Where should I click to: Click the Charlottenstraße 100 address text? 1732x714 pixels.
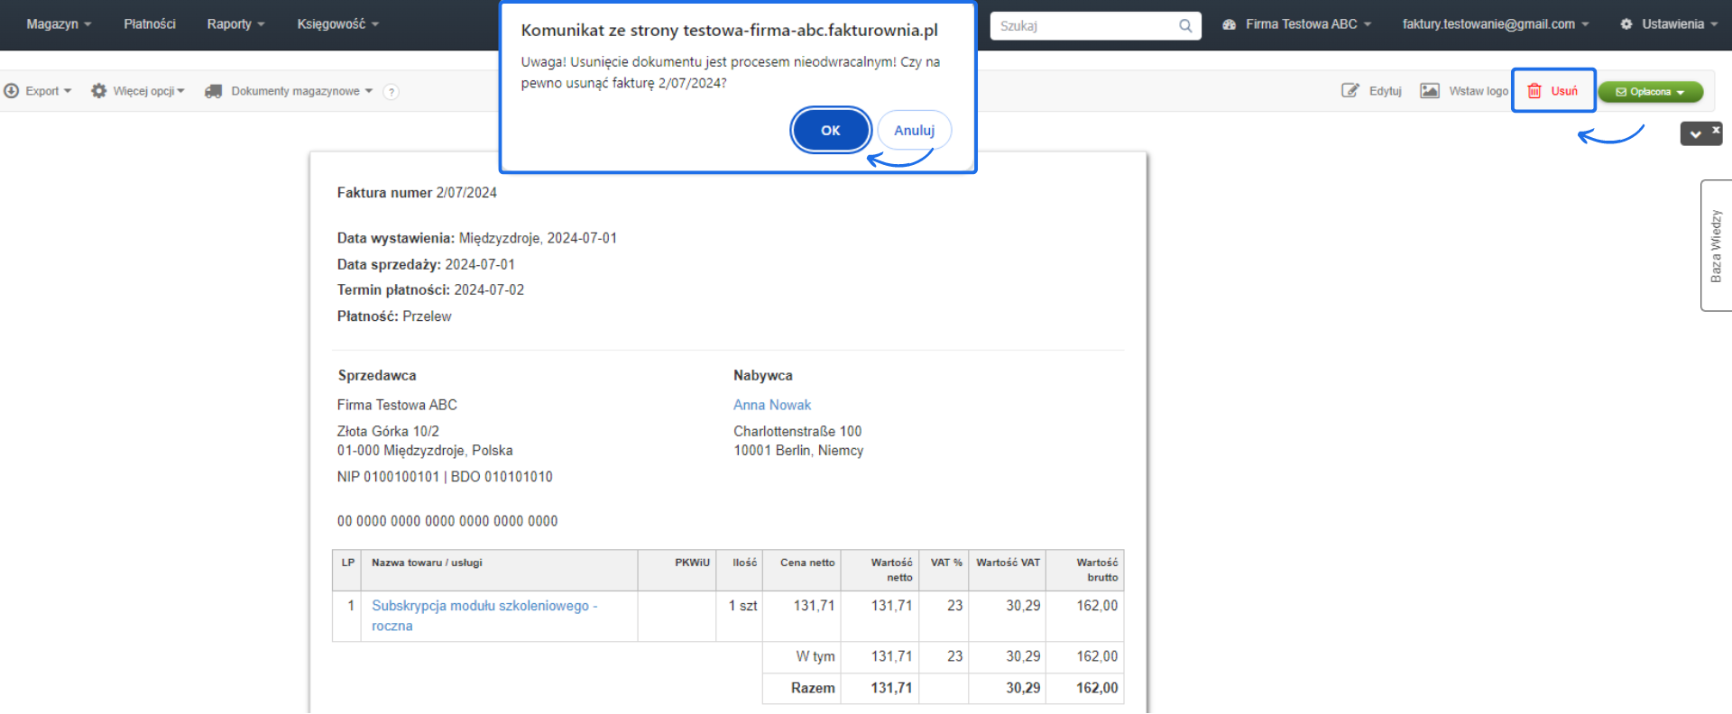tap(797, 431)
